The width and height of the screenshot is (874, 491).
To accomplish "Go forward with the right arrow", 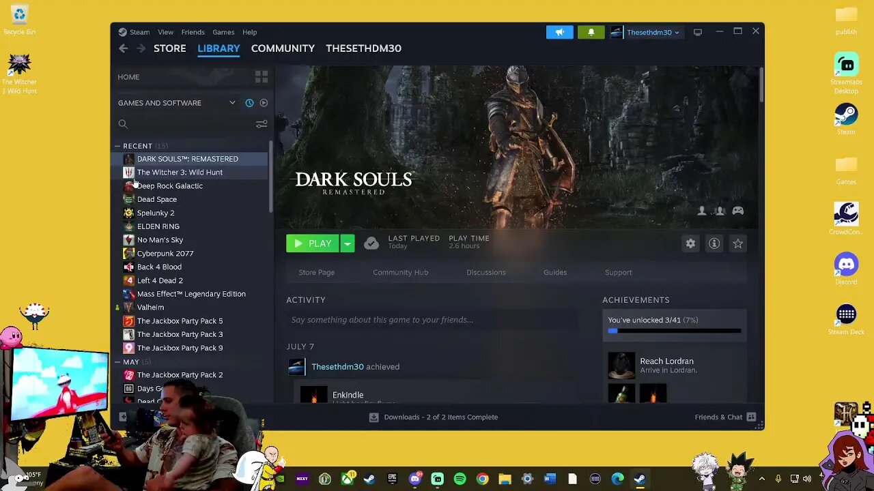I will tap(141, 48).
